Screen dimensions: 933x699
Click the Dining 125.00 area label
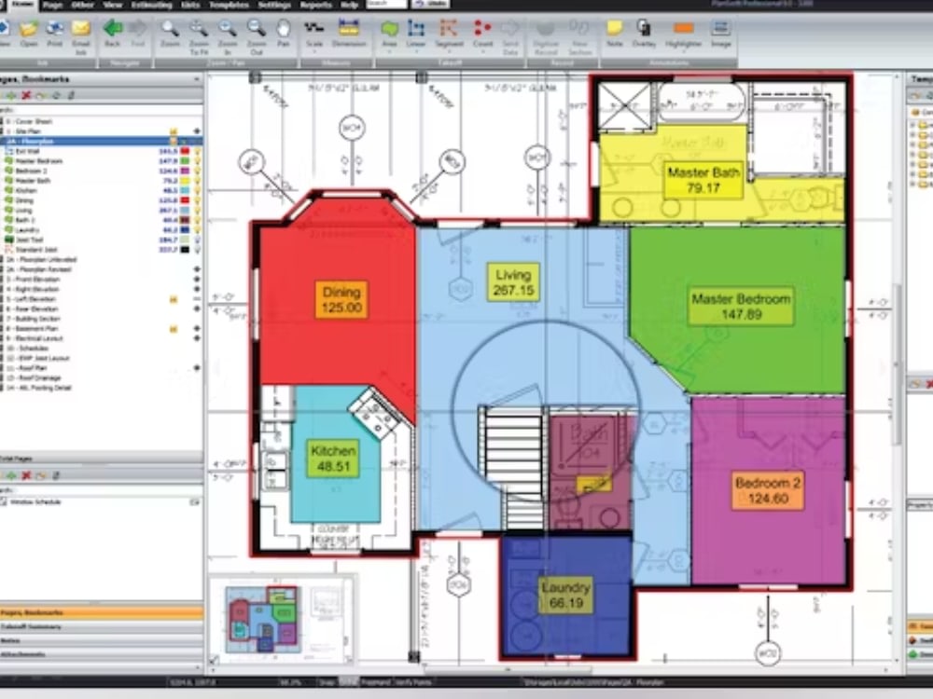341,299
